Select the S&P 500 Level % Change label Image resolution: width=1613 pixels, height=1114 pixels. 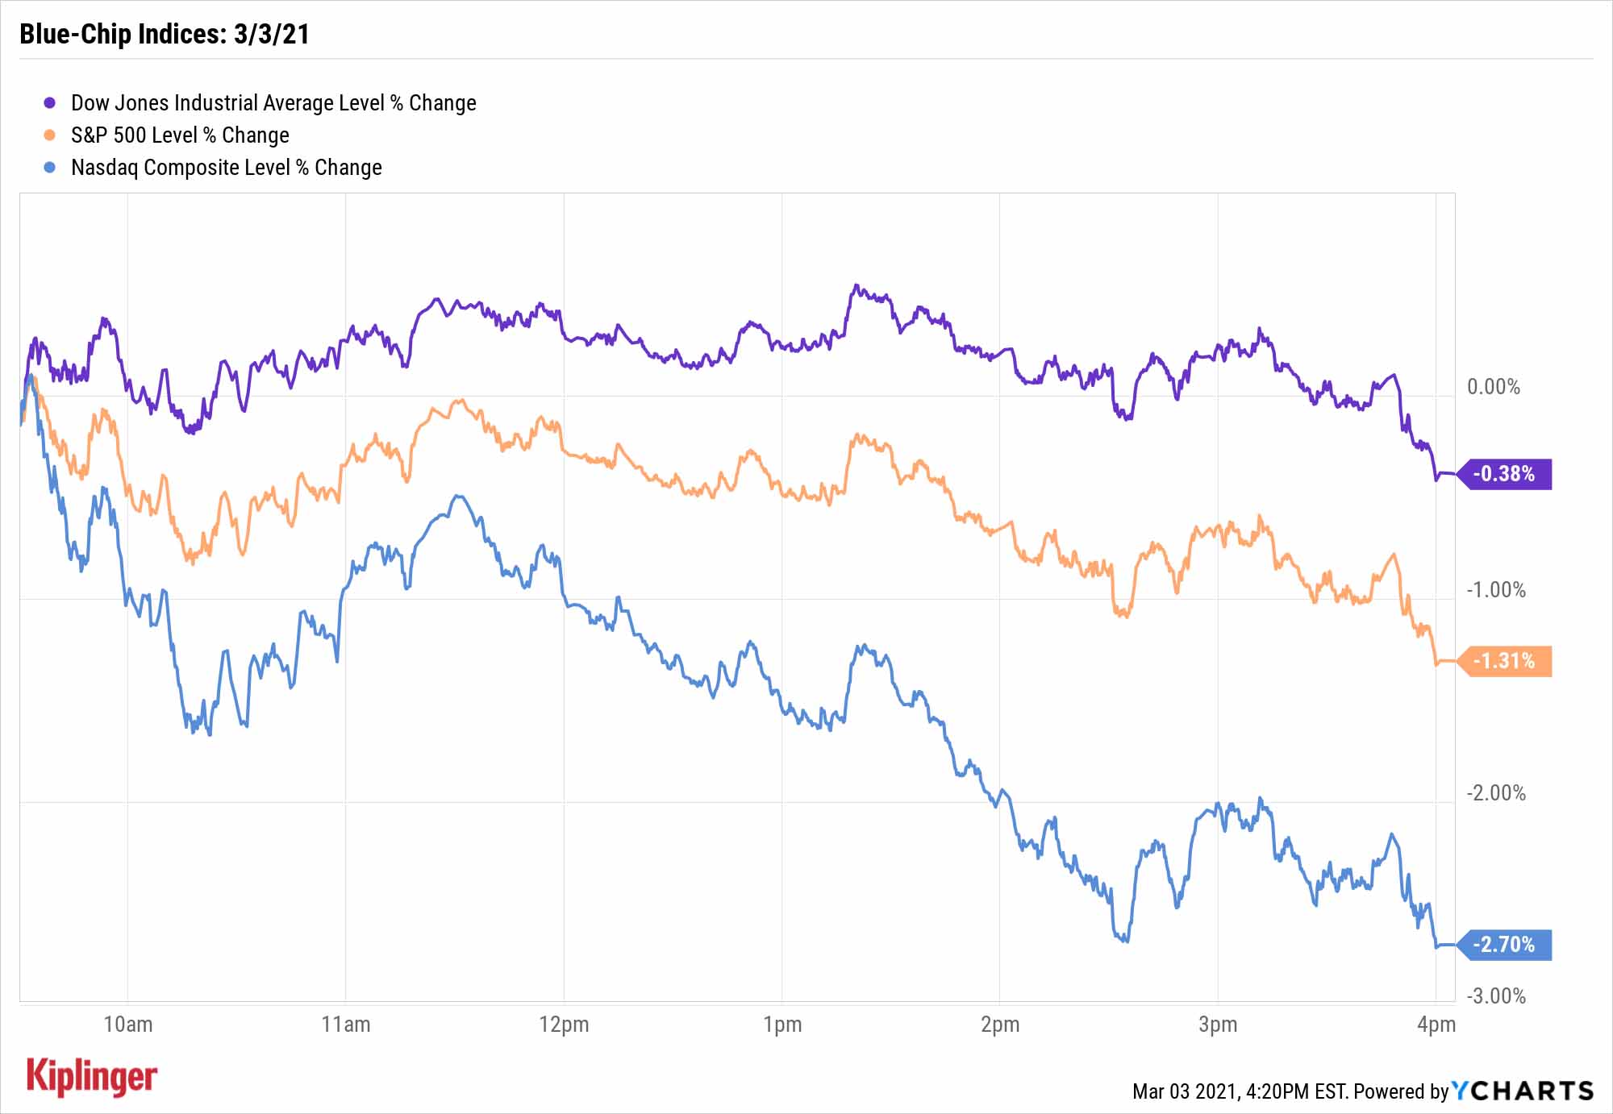[x=180, y=135]
